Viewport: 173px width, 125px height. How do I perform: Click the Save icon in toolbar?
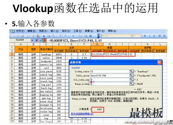22,36
